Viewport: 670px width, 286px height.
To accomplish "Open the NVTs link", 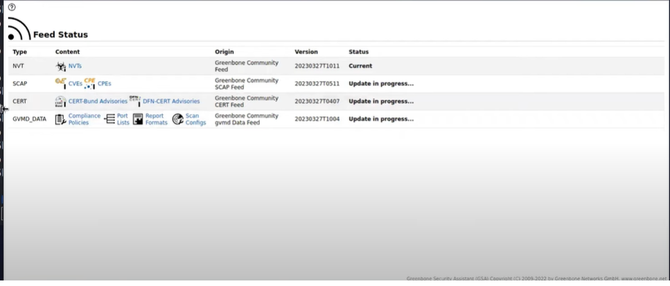I will 75,66.
